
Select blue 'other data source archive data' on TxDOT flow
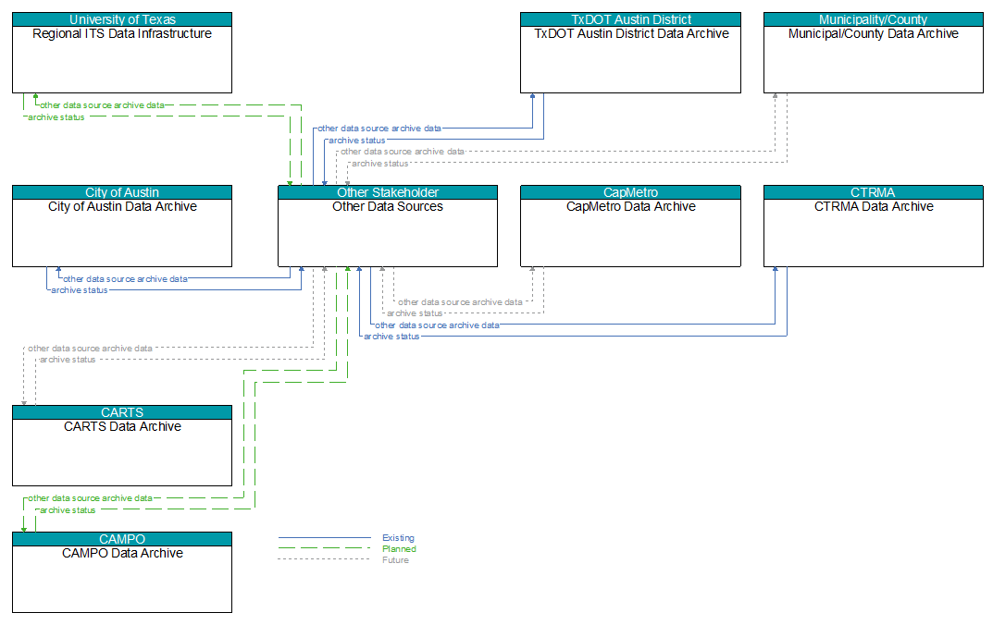tap(379, 129)
